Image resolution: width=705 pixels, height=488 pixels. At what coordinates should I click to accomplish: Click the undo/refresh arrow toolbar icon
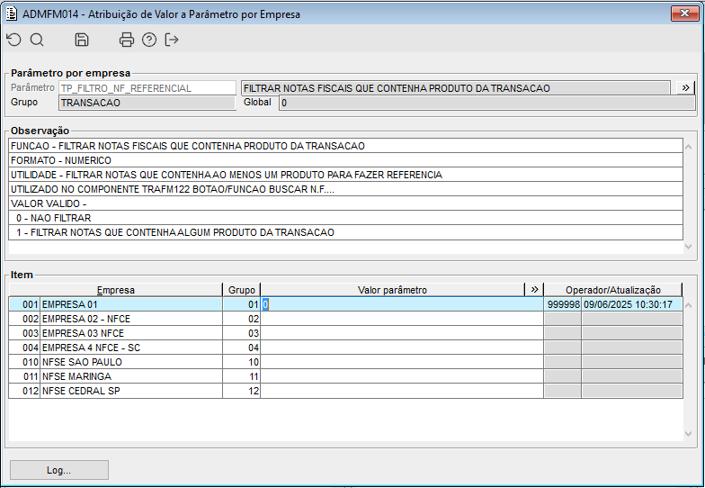tap(14, 40)
